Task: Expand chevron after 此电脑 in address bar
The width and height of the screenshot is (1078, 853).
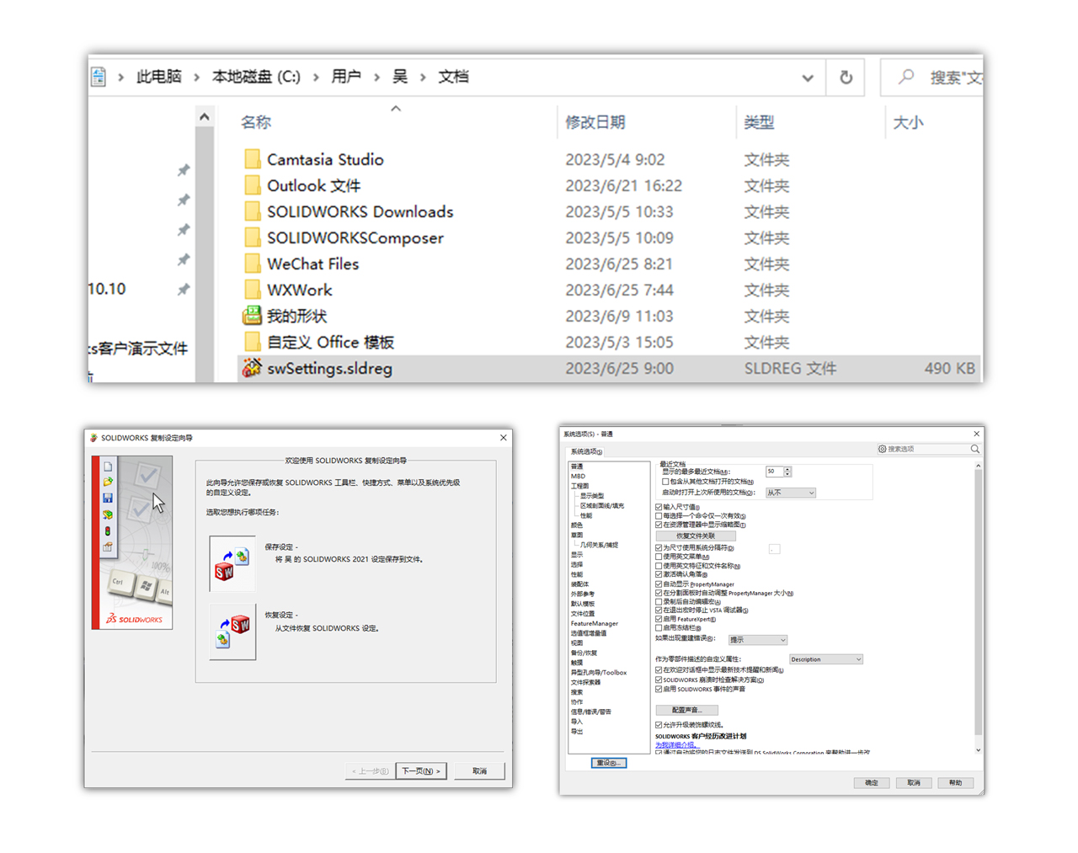Action: (196, 77)
